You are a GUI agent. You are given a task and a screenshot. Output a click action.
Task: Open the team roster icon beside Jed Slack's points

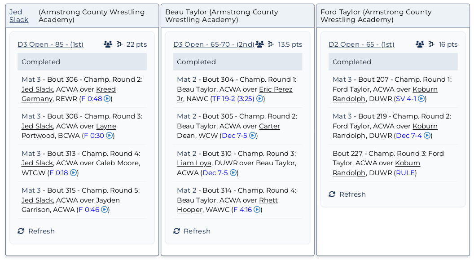(107, 44)
